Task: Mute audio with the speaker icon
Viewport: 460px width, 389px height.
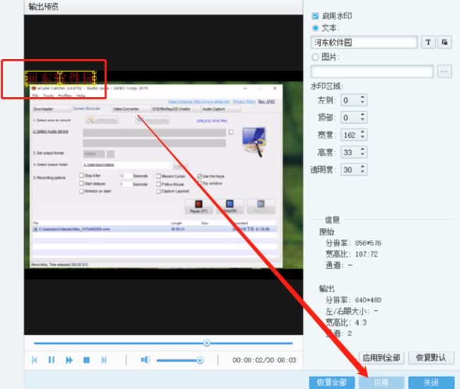Action: [x=145, y=359]
